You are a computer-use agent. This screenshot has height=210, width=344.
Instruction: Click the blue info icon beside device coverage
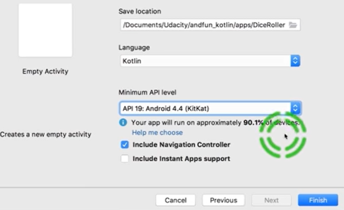click(123, 122)
